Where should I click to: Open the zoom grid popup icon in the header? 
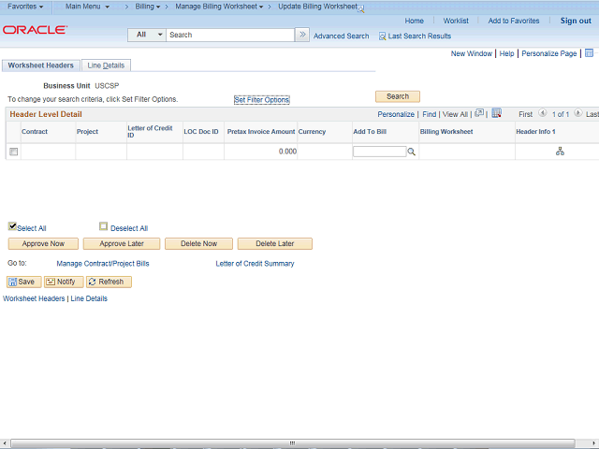(479, 113)
